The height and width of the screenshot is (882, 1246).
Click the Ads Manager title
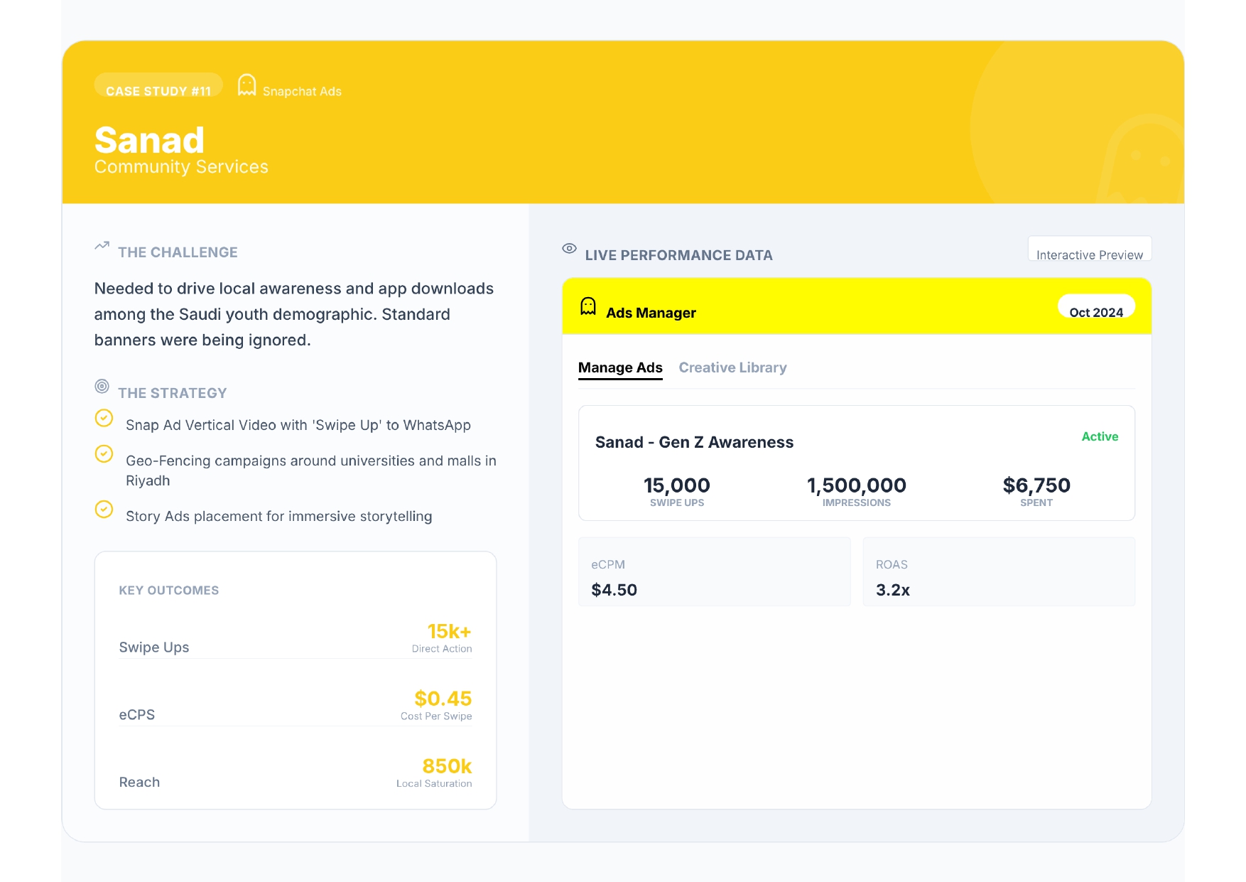651,313
